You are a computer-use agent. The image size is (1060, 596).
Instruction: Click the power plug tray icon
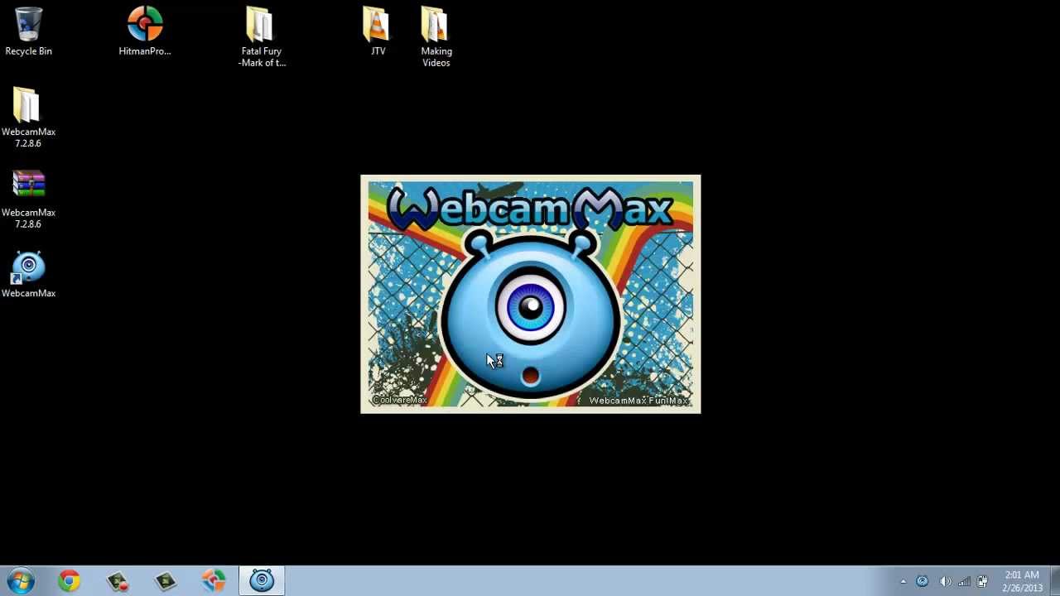pyautogui.click(x=982, y=582)
